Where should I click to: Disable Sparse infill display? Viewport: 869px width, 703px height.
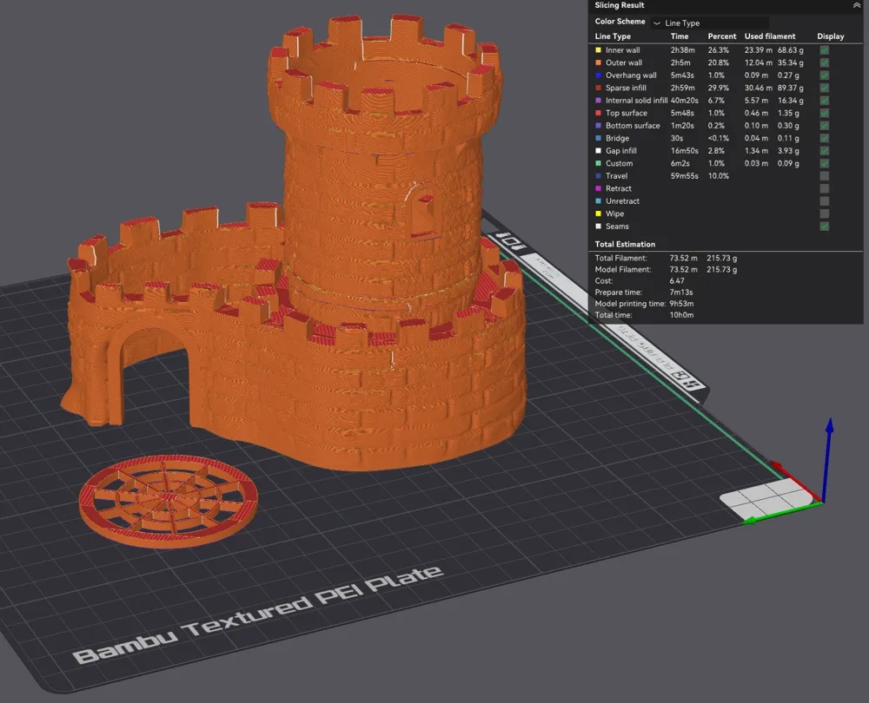[x=823, y=88]
